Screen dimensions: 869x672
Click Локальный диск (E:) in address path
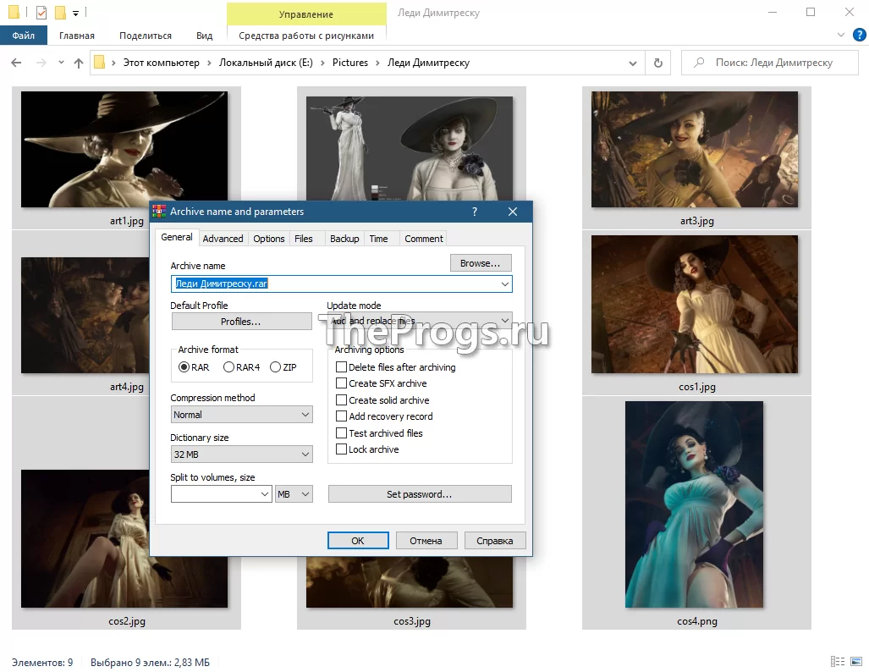click(x=266, y=63)
